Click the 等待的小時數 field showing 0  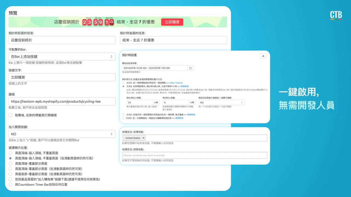[x=175, y=103]
